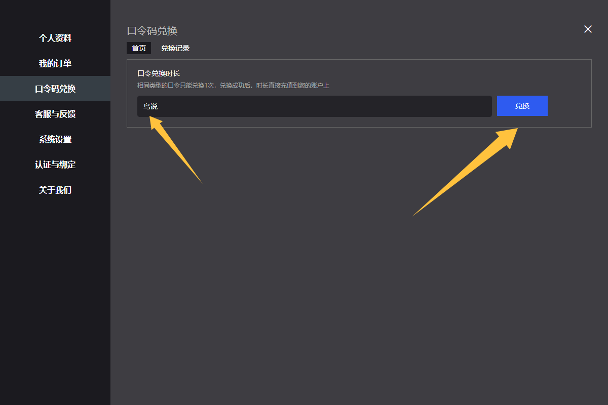Focus the redeem code input field
Image resolution: width=608 pixels, height=405 pixels.
coord(314,106)
